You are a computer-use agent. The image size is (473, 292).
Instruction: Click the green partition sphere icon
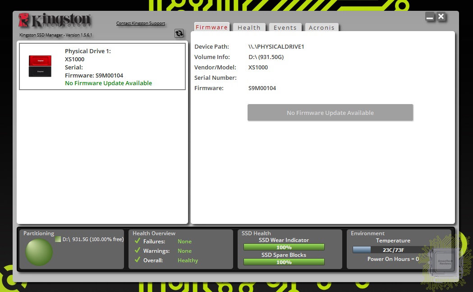39,252
